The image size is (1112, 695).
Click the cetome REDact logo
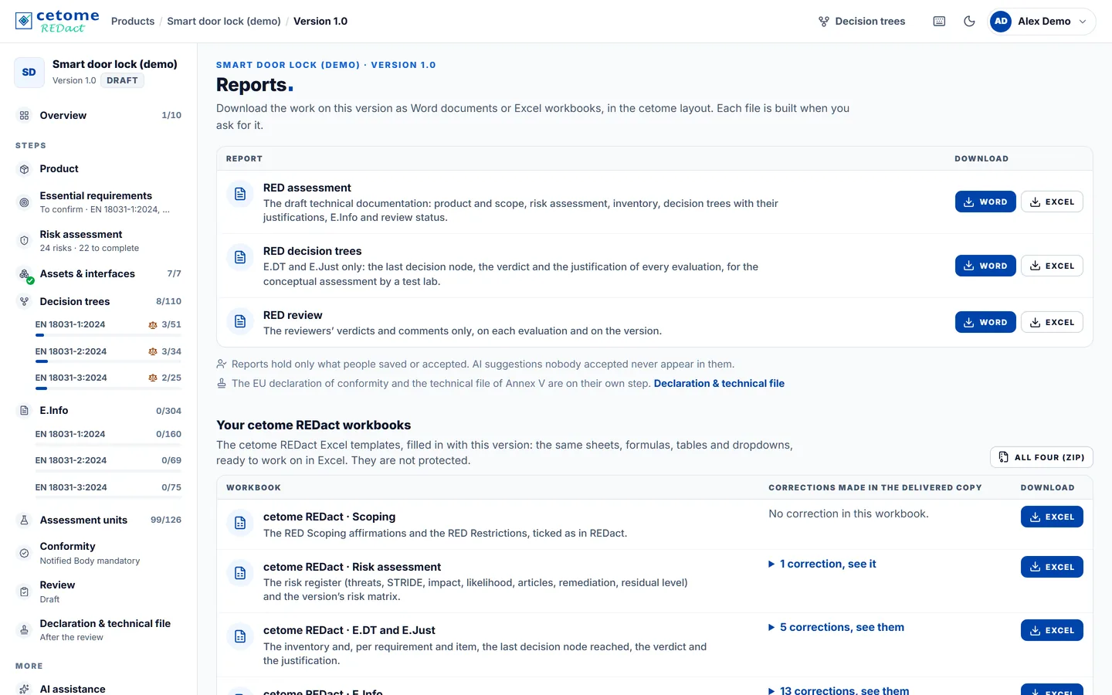(x=58, y=22)
